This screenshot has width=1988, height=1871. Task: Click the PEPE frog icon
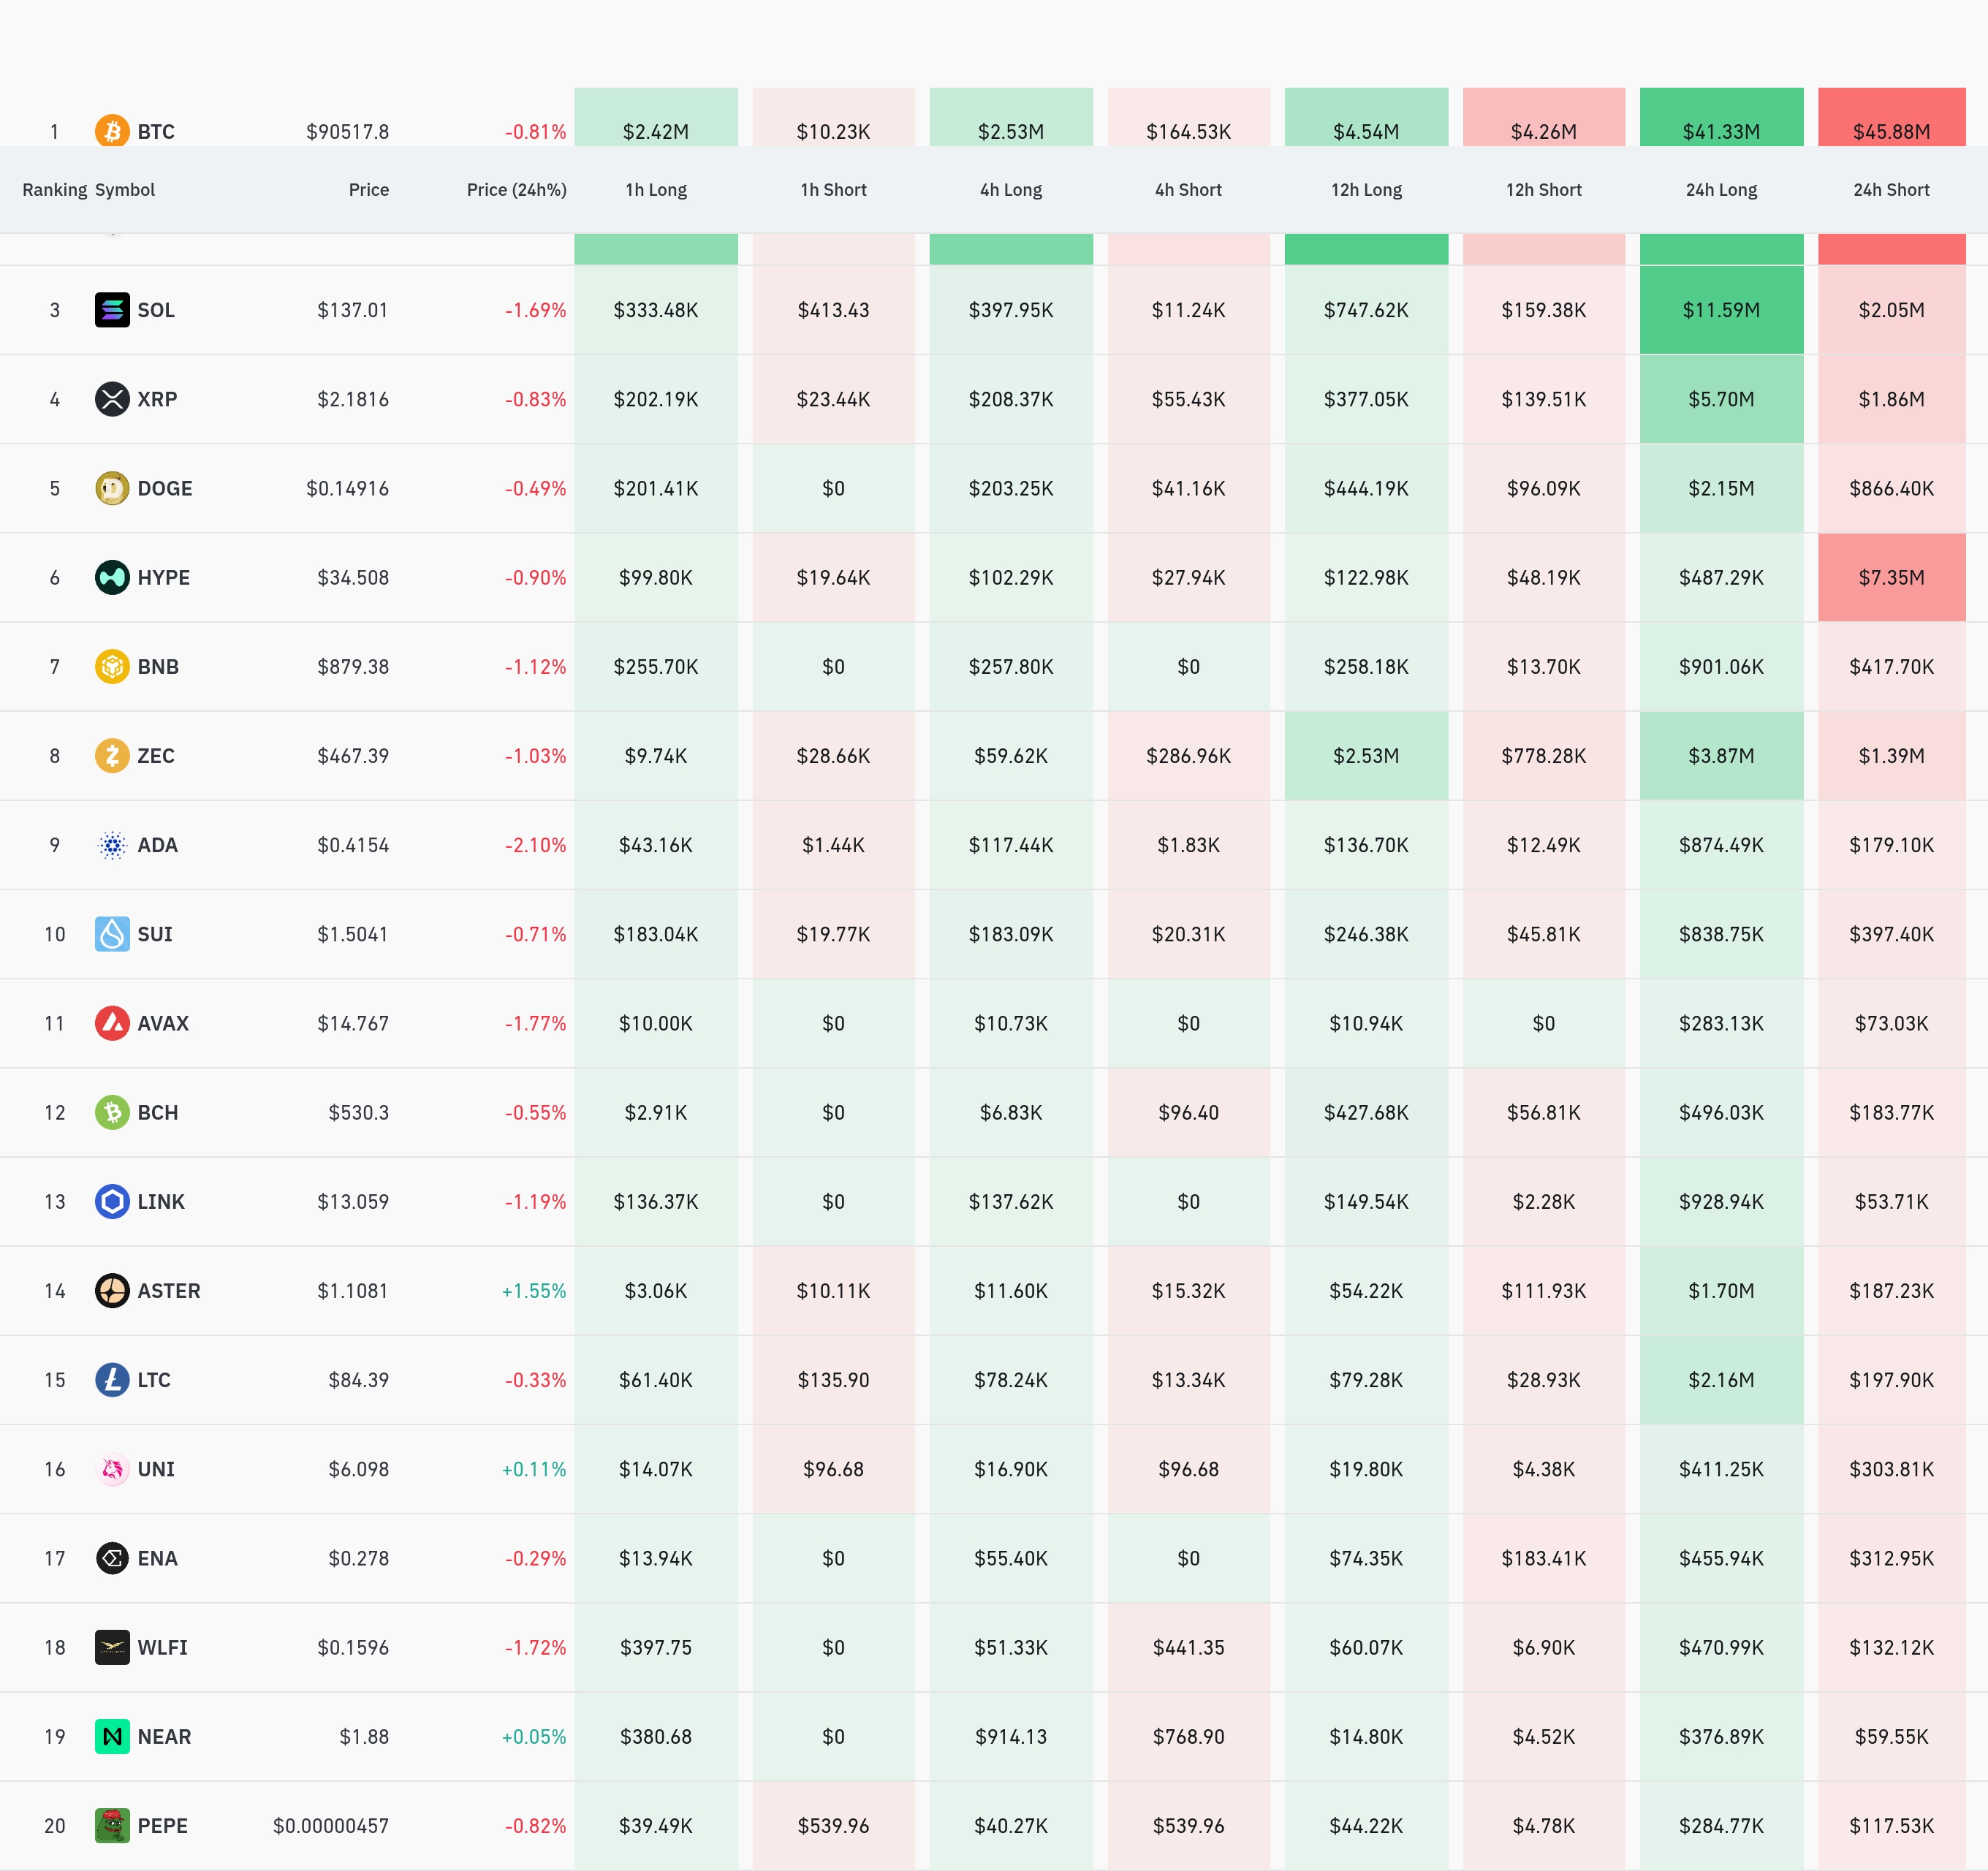[112, 1825]
